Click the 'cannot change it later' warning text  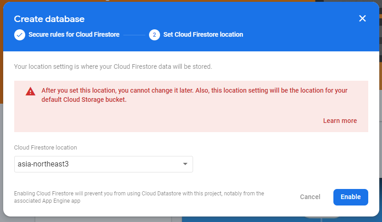coord(194,95)
